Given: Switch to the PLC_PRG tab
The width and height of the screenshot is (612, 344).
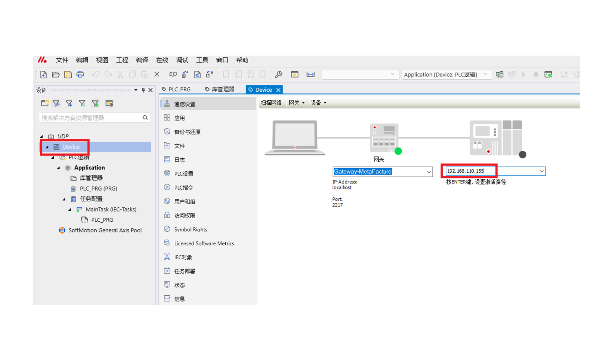Looking at the screenshot, I should pyautogui.click(x=176, y=90).
